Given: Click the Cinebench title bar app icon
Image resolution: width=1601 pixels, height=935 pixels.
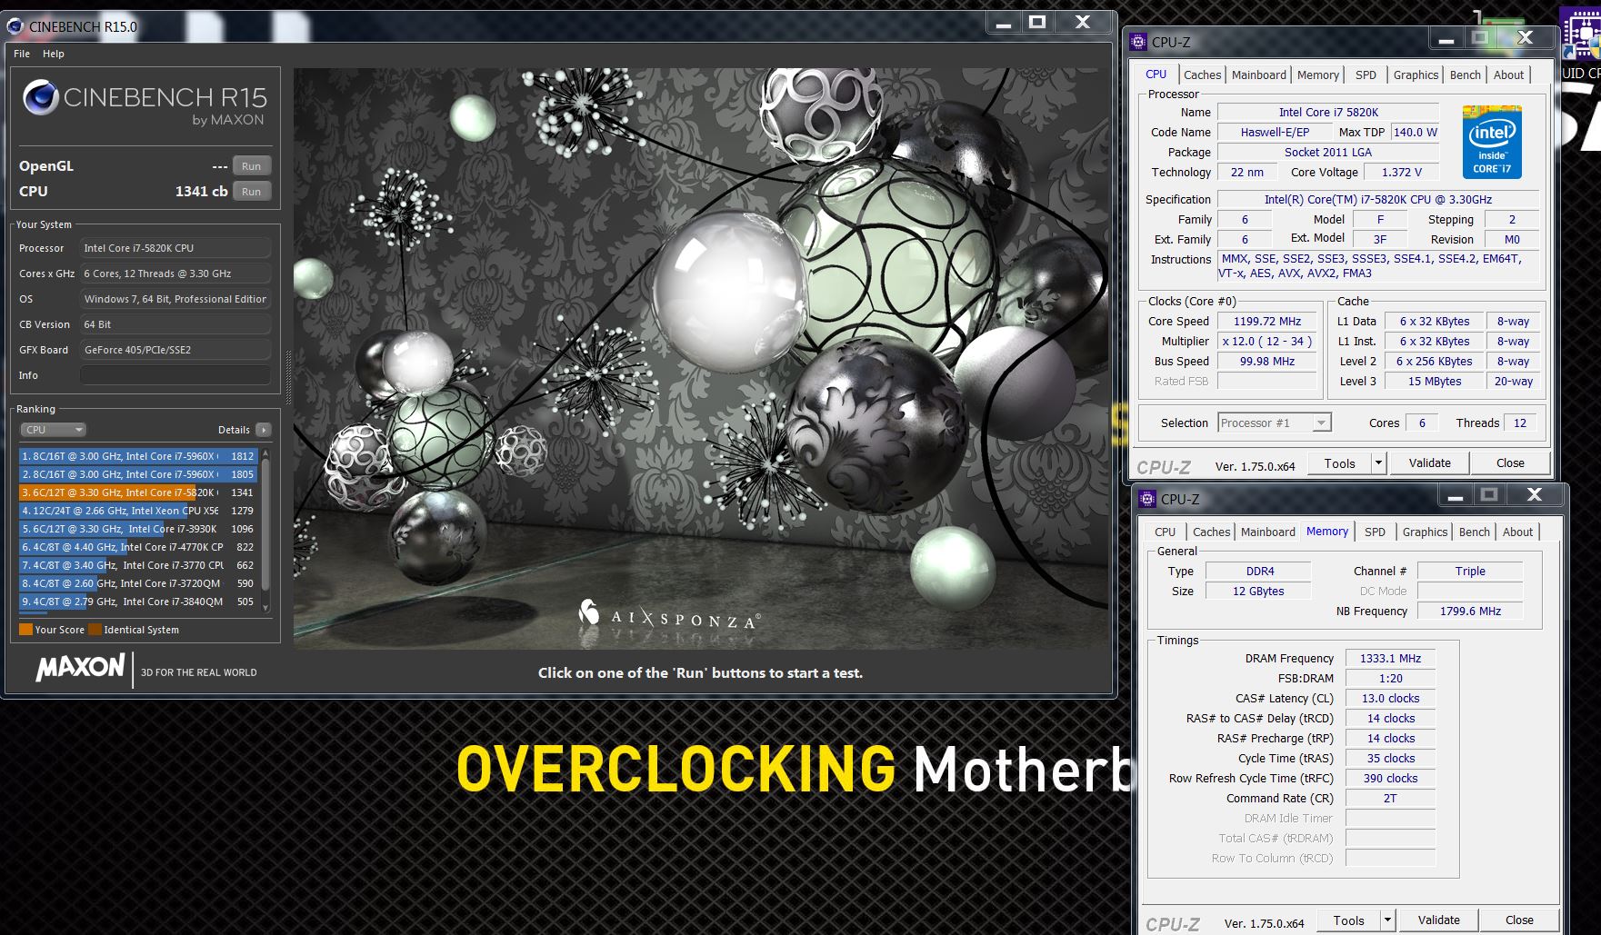Looking at the screenshot, I should coord(15,26).
